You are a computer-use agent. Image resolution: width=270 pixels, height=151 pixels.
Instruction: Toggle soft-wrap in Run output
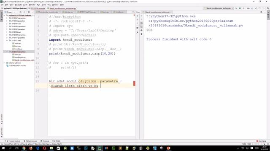(x=142, y=23)
